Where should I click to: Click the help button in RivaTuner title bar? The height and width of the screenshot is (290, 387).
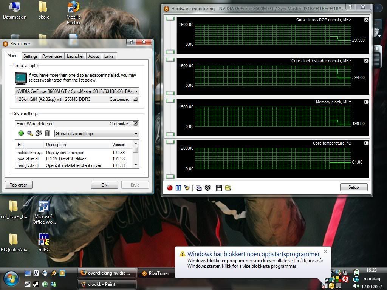(131, 42)
